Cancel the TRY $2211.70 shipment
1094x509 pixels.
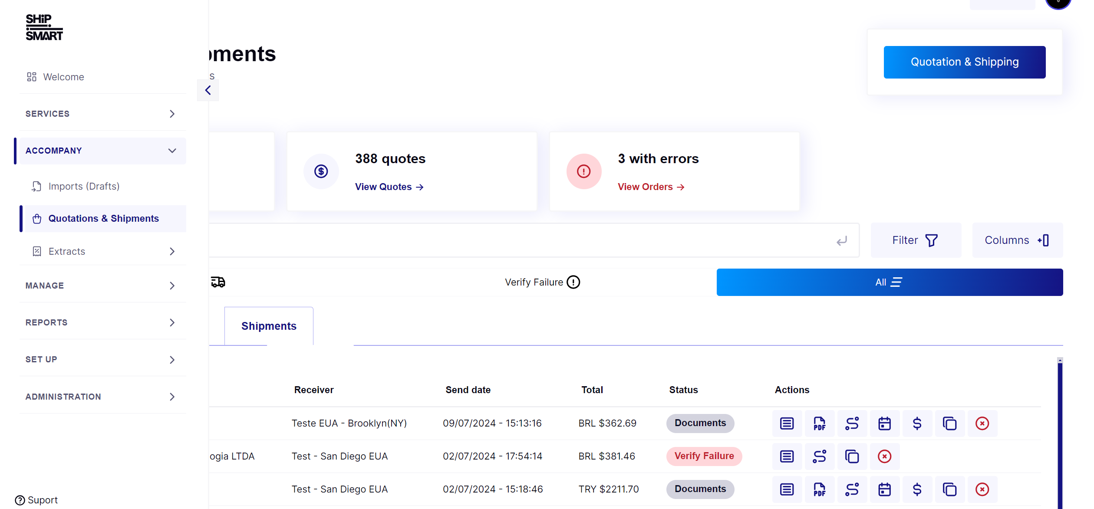pos(982,489)
